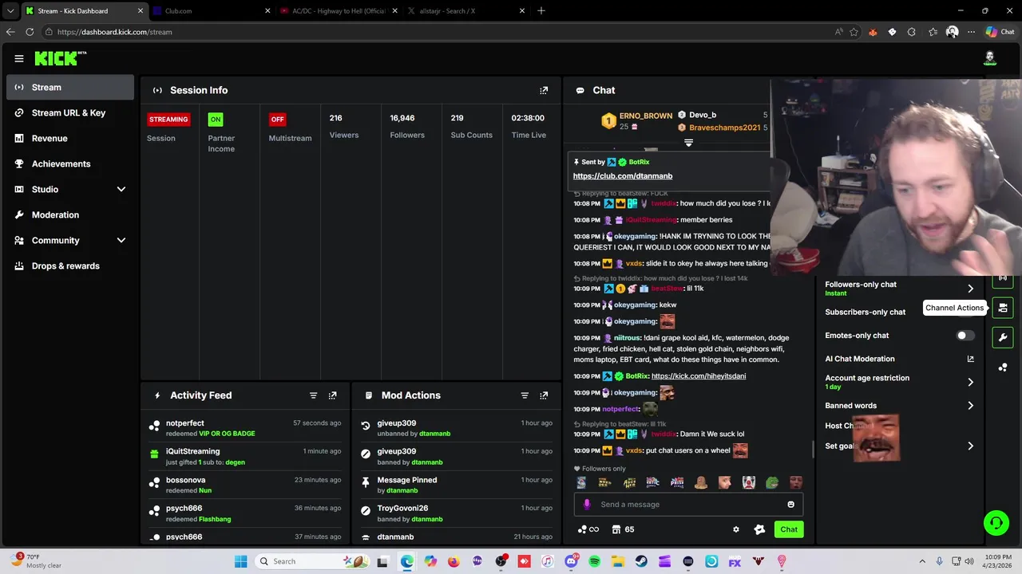1022x574 pixels.
Task: Click the profile avatar at top right
Action: point(990,57)
